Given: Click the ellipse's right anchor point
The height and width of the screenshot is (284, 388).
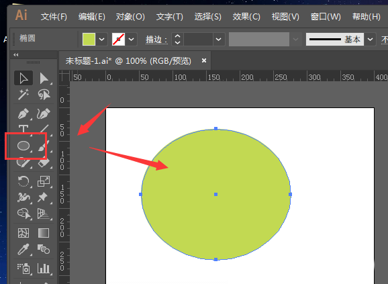Looking at the screenshot, I should (x=290, y=195).
